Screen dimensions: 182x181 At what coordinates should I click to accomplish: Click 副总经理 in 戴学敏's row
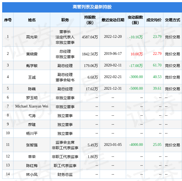click(65, 66)
